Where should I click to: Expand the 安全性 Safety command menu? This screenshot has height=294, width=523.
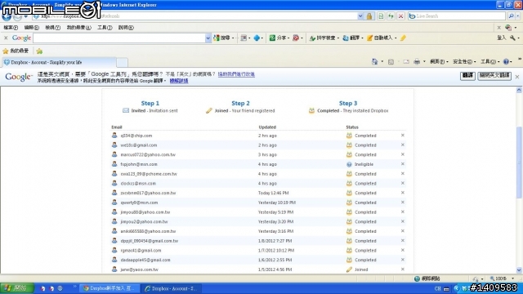[x=464, y=62]
